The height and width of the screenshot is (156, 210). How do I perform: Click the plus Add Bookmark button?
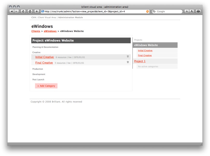[37, 11]
